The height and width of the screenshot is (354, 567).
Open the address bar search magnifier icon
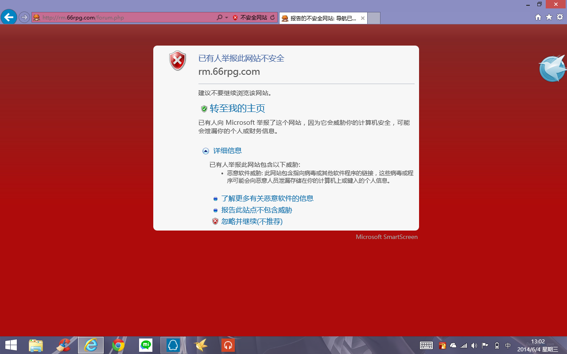[219, 18]
